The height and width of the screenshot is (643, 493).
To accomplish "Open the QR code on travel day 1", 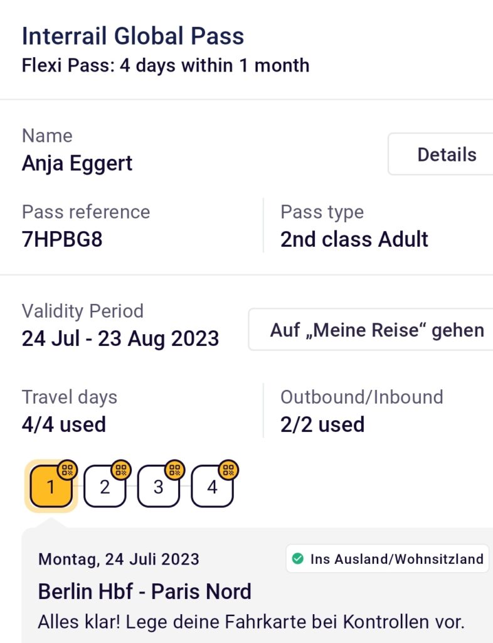I will pyautogui.click(x=68, y=469).
